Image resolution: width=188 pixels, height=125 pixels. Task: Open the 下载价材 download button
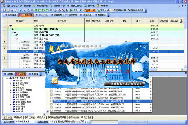pyautogui.click(x=103, y=10)
